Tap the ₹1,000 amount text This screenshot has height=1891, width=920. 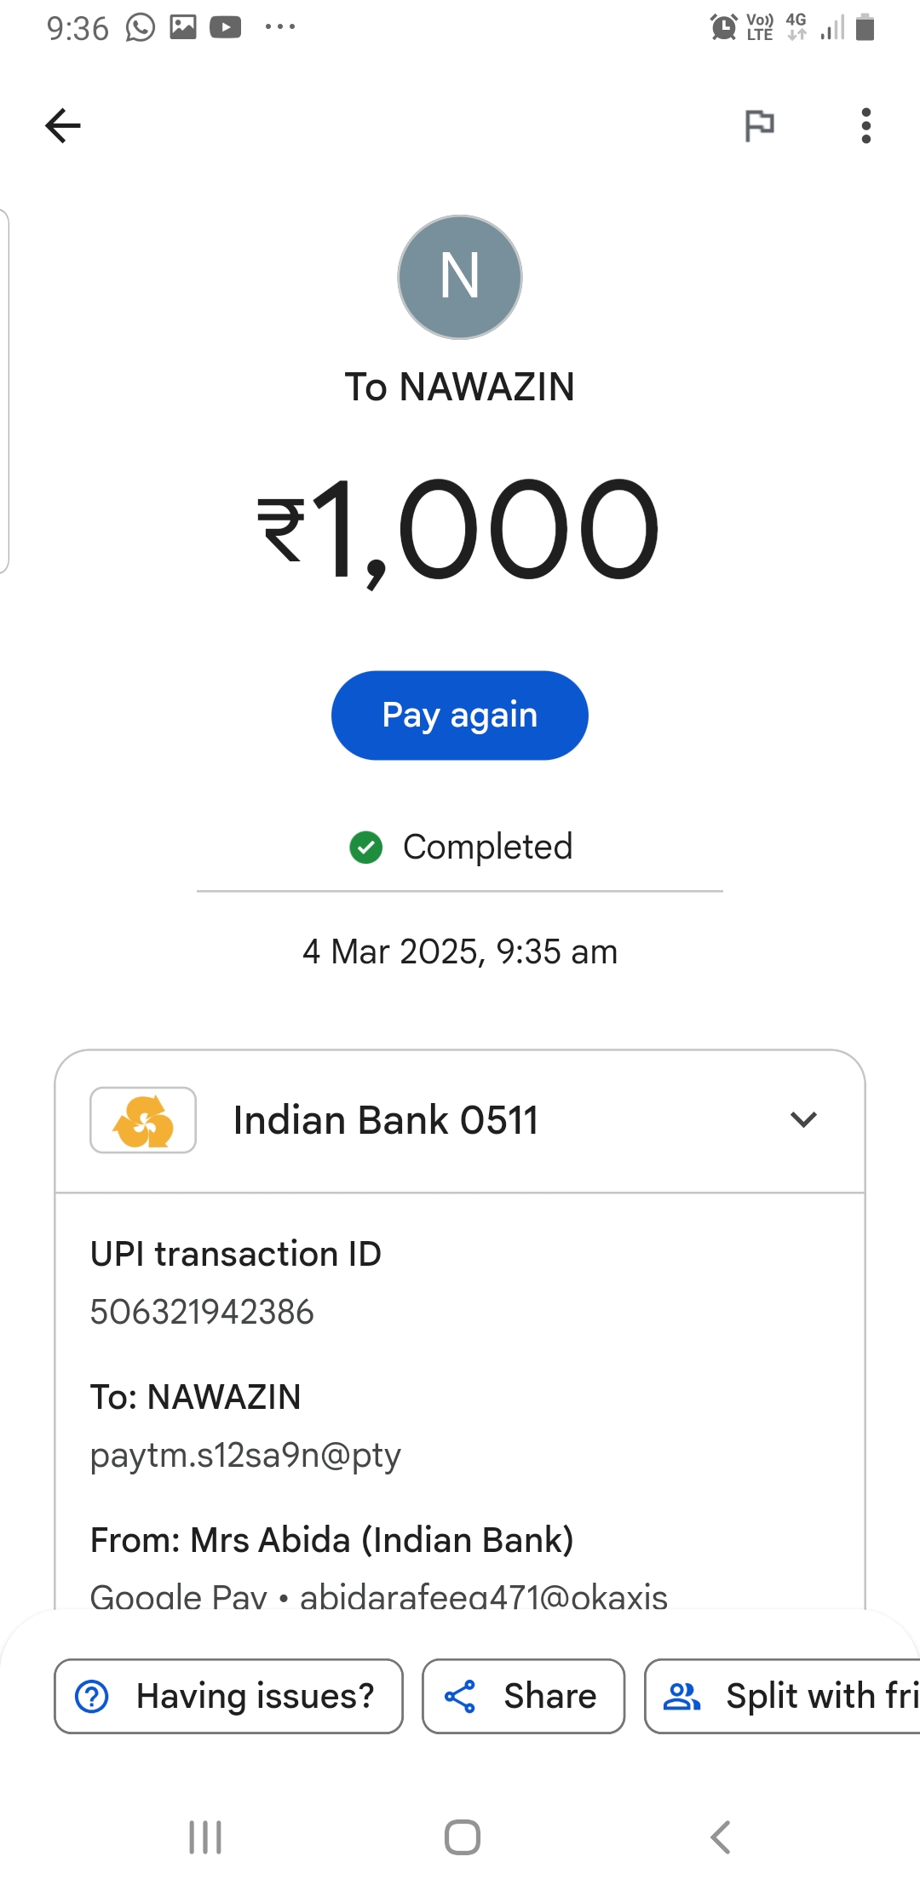coord(458,528)
